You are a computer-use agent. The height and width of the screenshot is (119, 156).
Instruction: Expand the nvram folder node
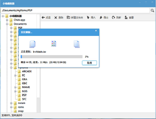[x=11, y=103]
